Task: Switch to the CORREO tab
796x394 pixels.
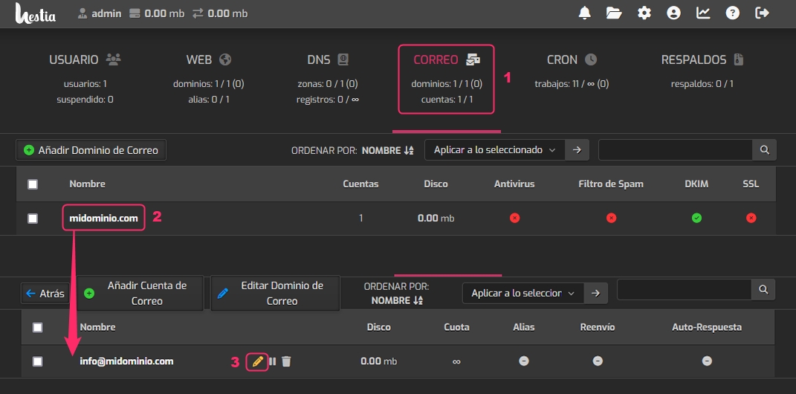Action: pos(446,79)
